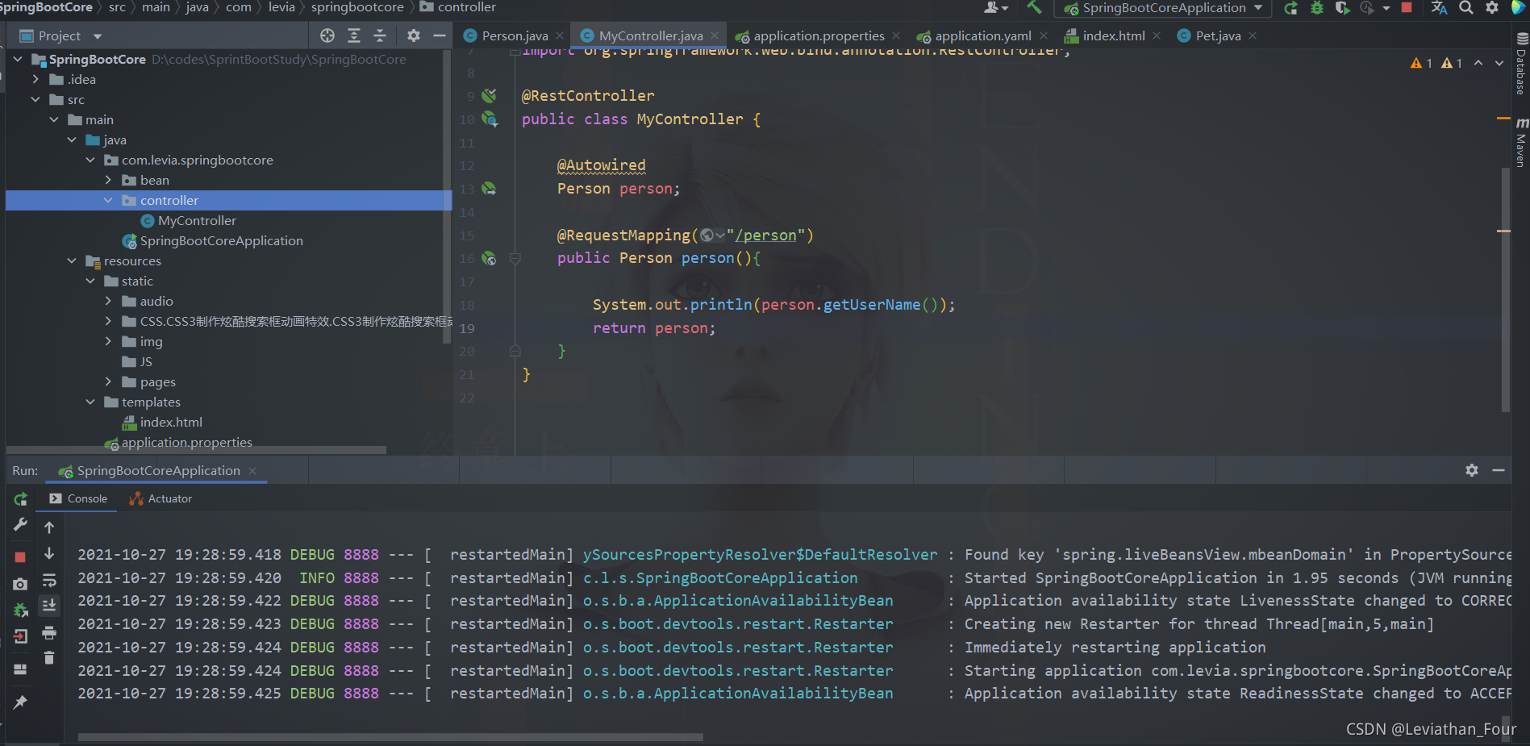
Task: Open the user account dropdown icon
Action: click(x=996, y=8)
